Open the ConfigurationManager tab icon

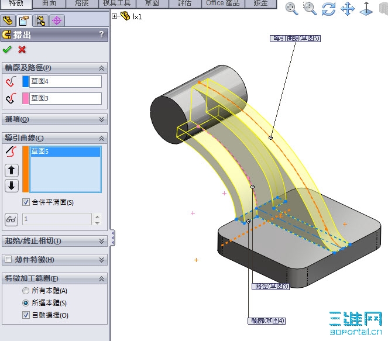40,20
